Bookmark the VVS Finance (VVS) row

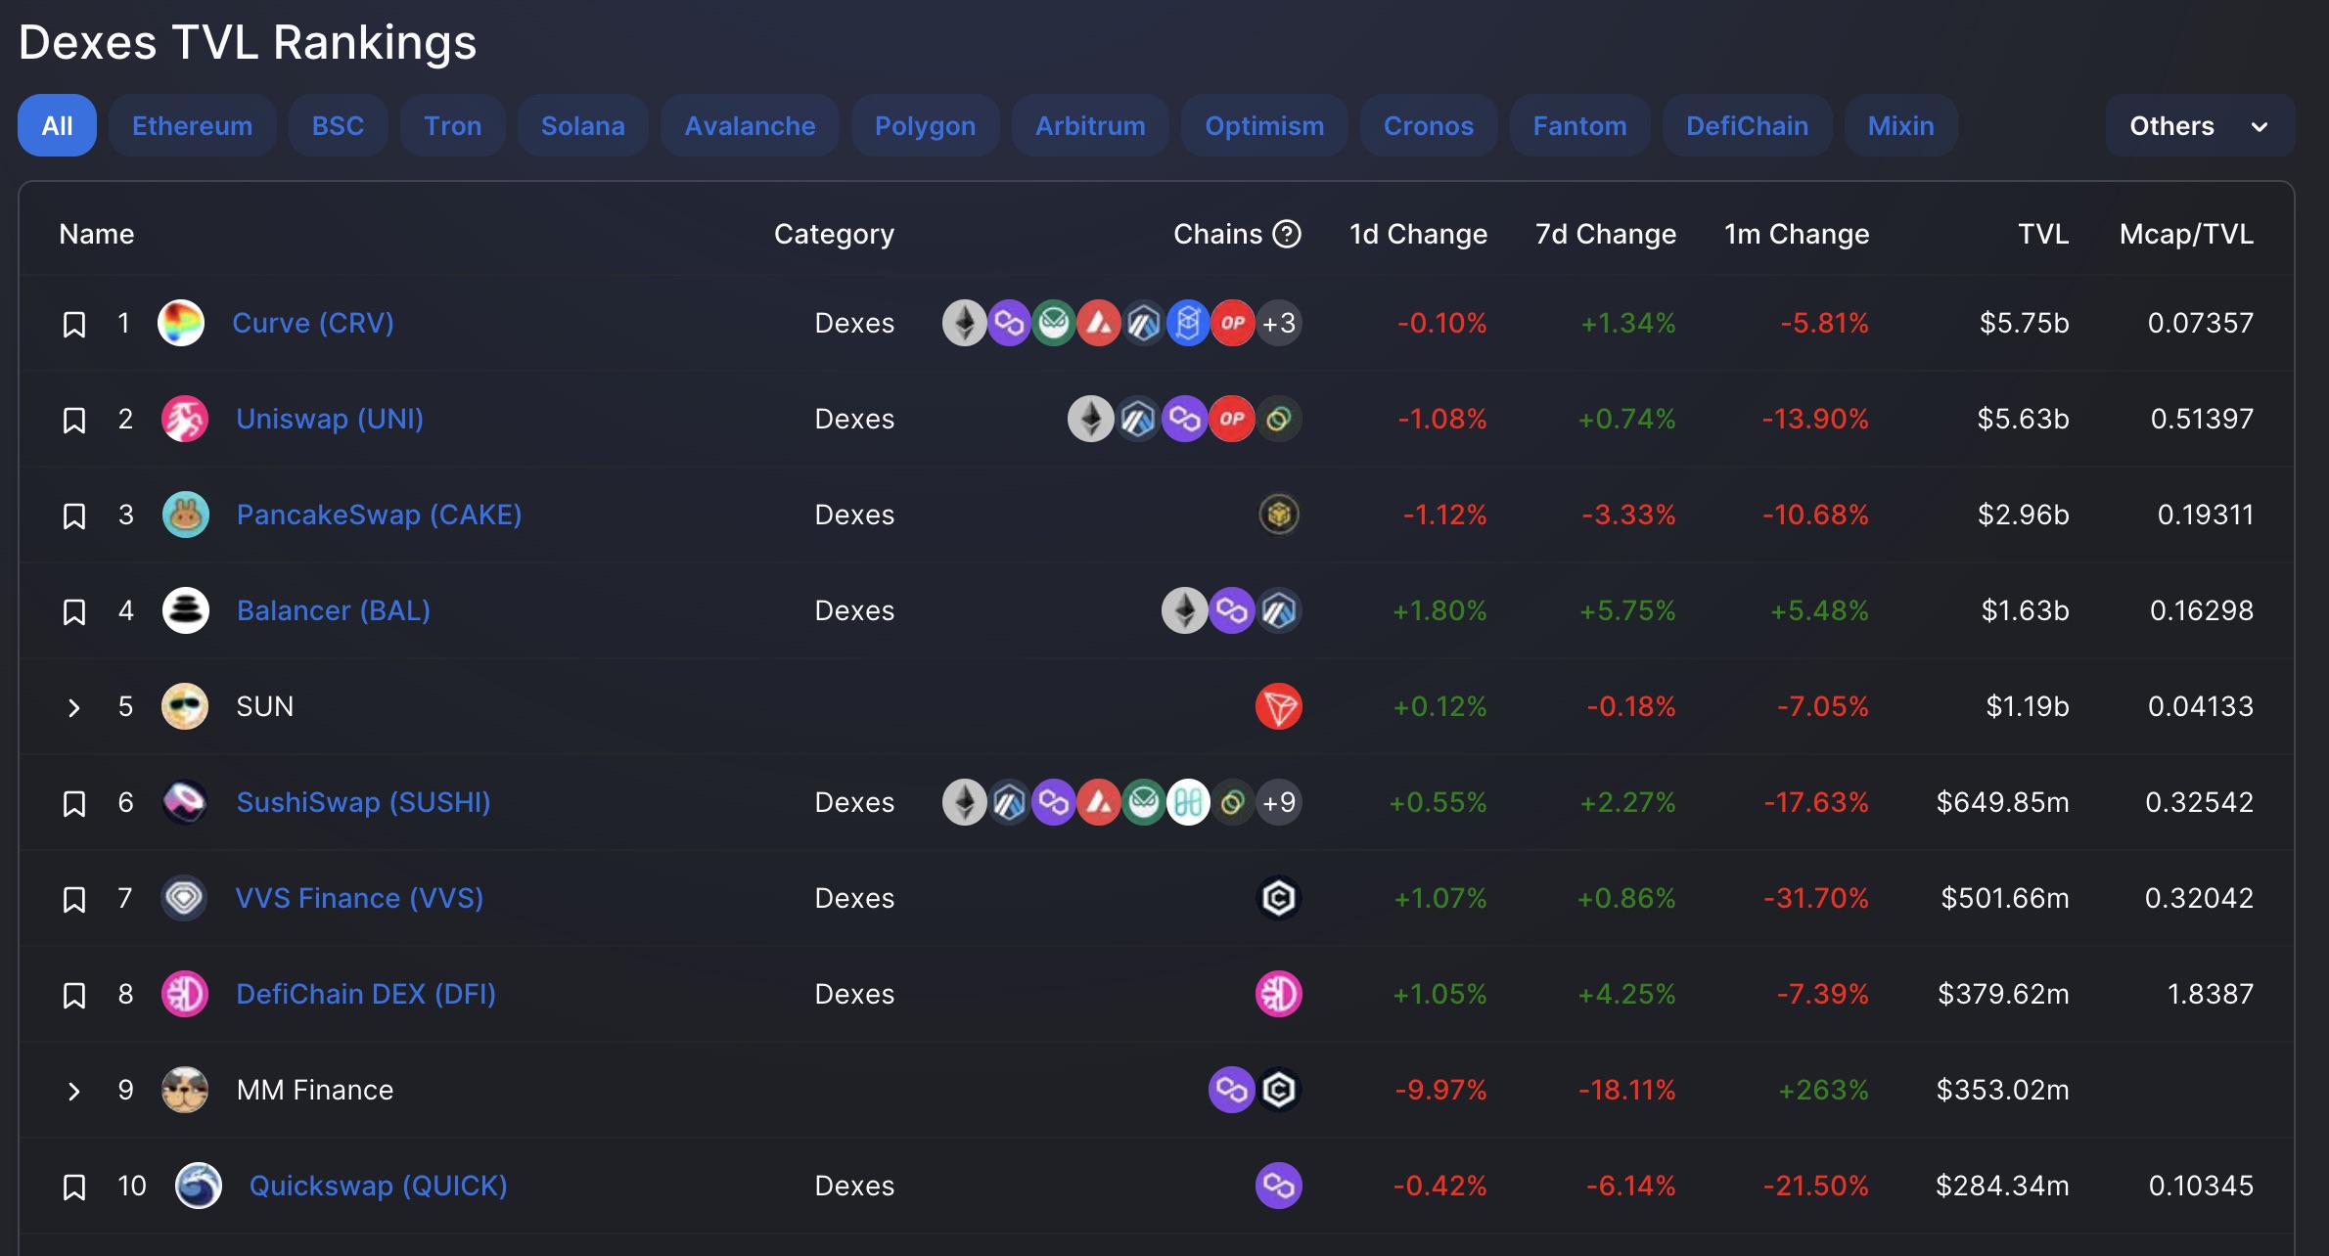[x=74, y=900]
